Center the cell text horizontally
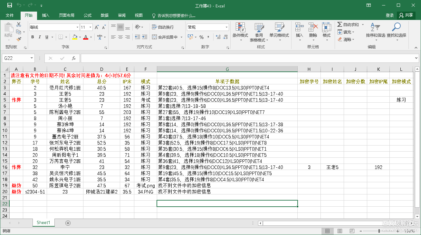 coord(120,37)
